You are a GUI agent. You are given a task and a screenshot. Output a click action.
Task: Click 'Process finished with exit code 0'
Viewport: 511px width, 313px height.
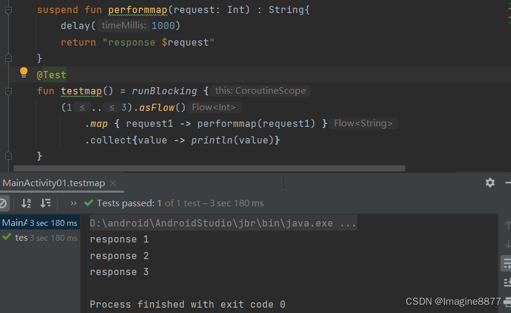tap(188, 305)
